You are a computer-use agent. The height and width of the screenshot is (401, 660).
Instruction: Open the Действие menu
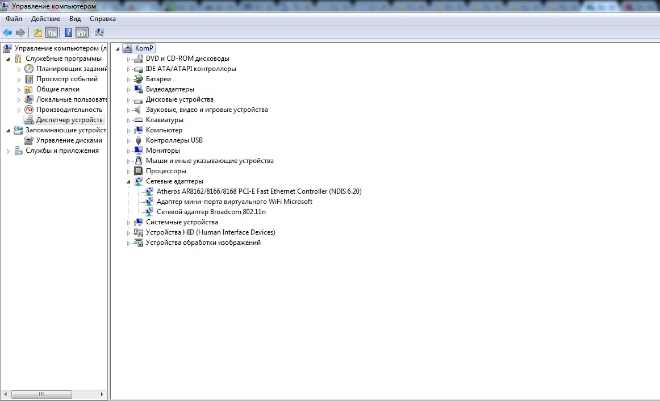click(45, 19)
